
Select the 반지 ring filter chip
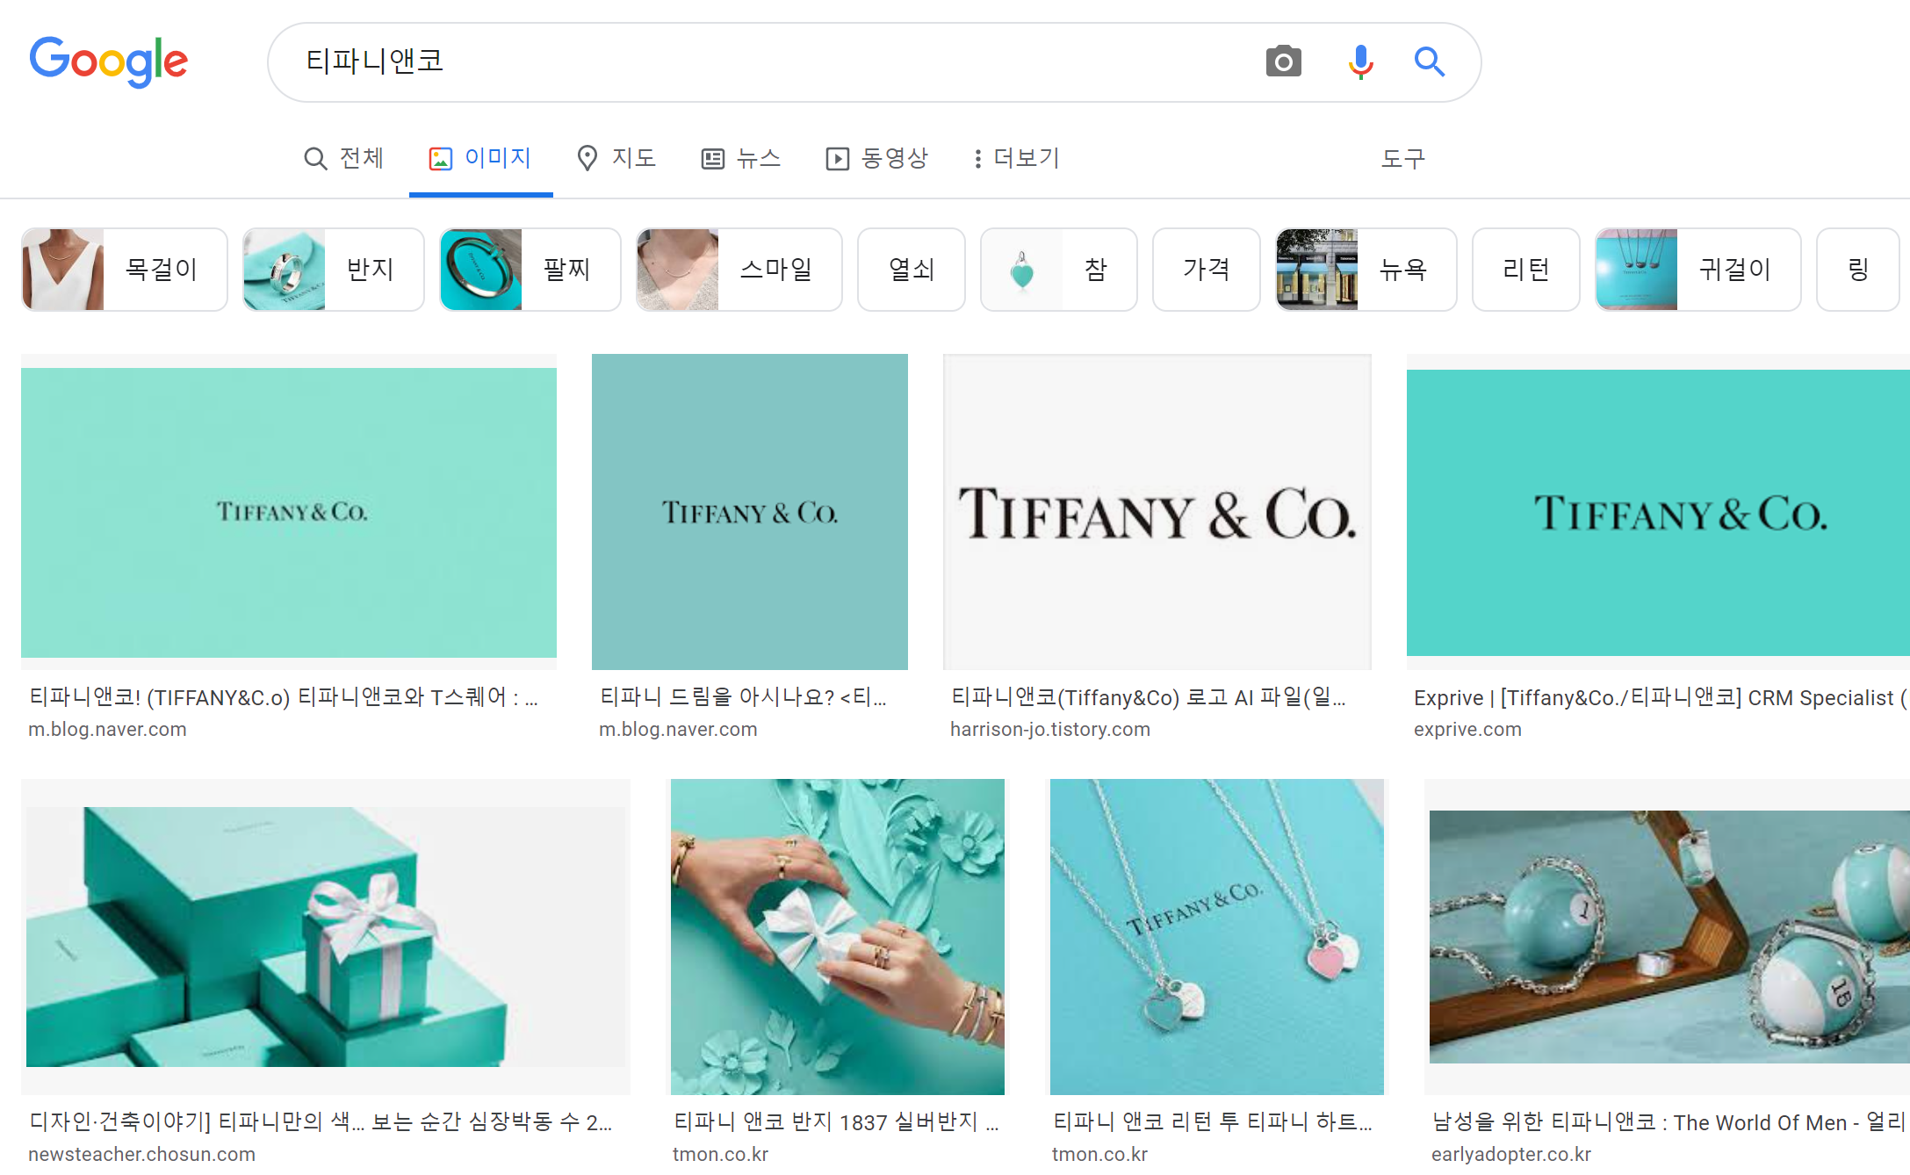[334, 270]
